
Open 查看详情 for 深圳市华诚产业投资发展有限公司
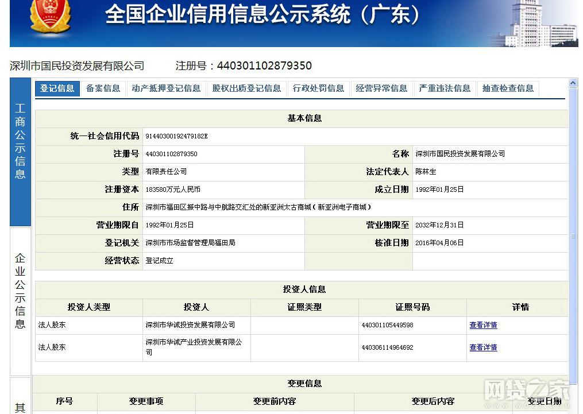tap(483, 347)
